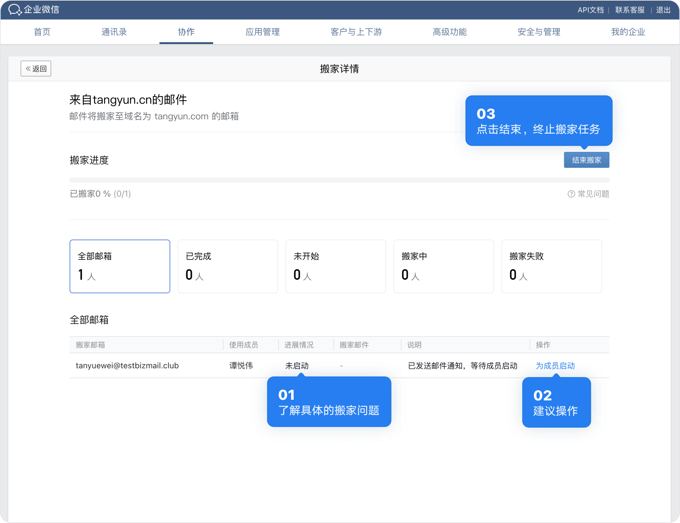680x523 pixels.
Task: Click the 搬家进度 progress bar
Action: pos(339,180)
